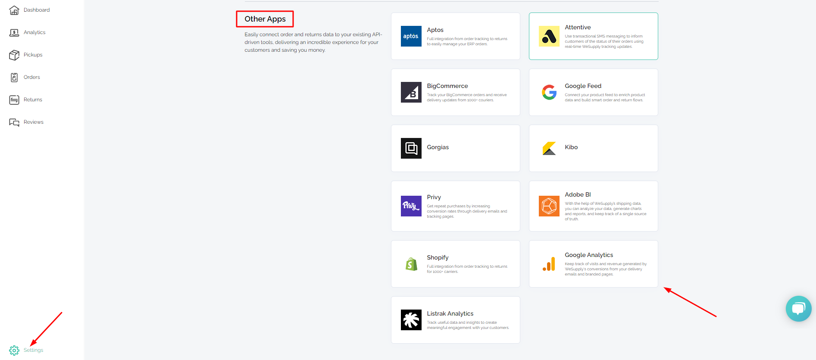Select the Shopify app title
The image size is (816, 360).
click(438, 257)
